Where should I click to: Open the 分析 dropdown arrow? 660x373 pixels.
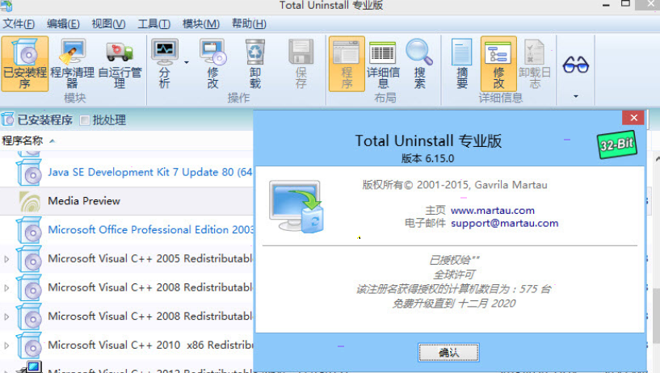[x=187, y=63]
